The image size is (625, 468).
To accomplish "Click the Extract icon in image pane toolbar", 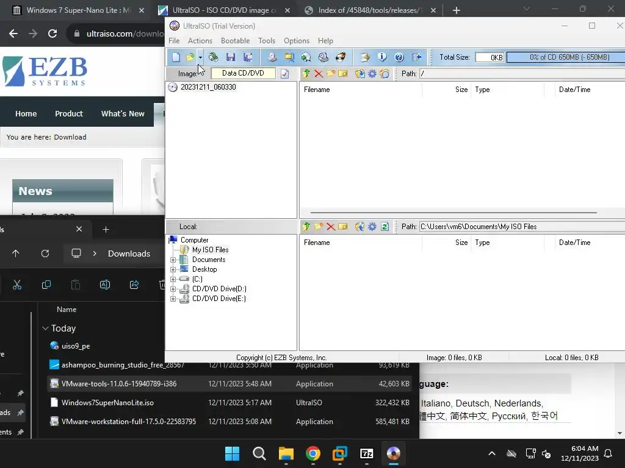I will coord(359,74).
